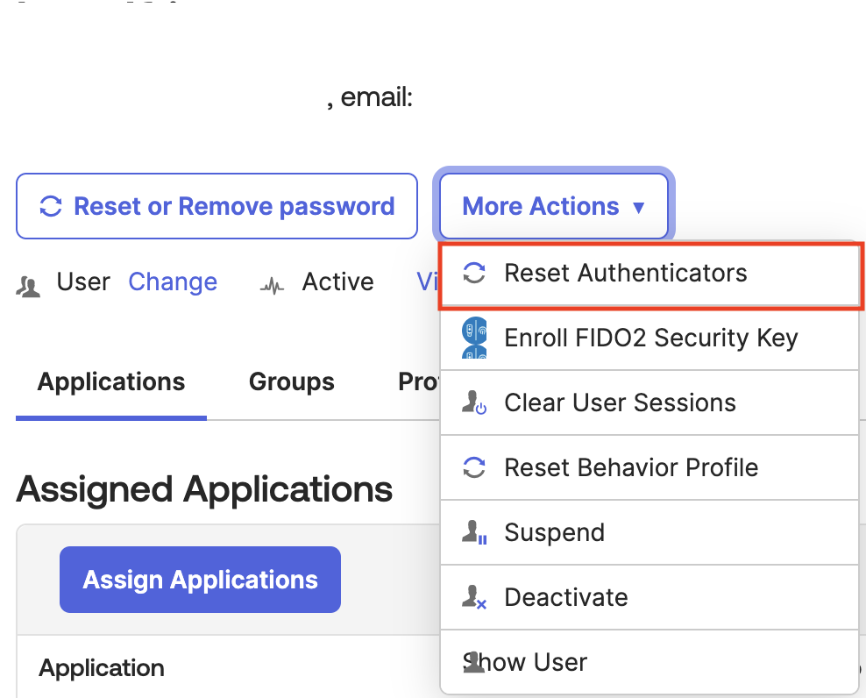Click the Enroll FIDO2 Security Key icon

tap(474, 338)
